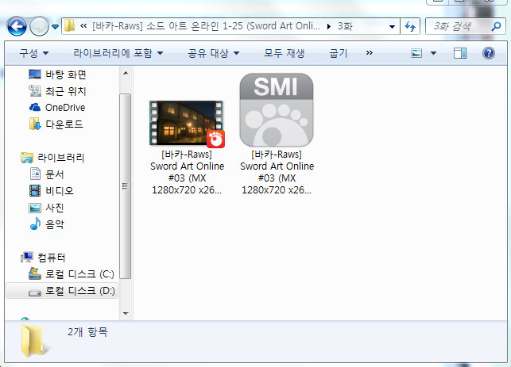511x367 pixels.
Task: Click the 사진 picture icon
Action: 35,208
